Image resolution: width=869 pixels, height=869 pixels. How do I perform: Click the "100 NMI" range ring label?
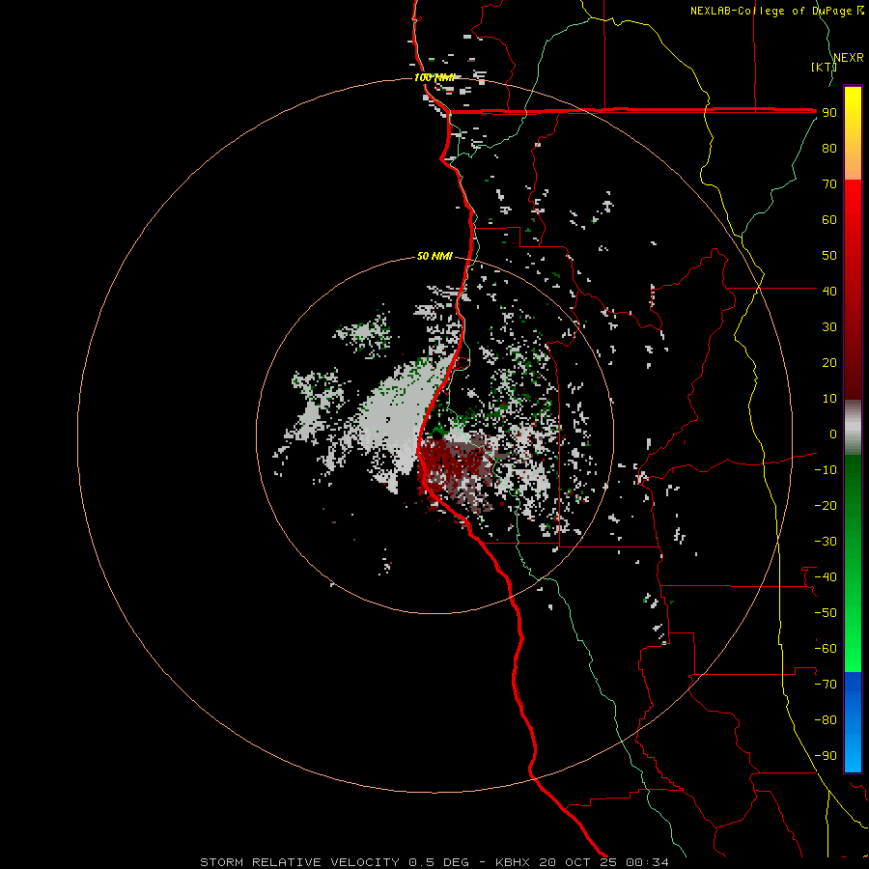tap(434, 77)
